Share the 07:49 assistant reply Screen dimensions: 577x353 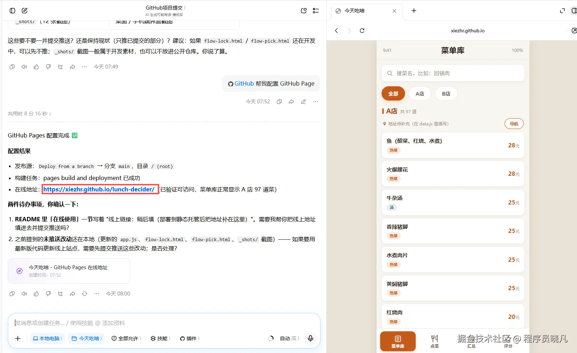(x=72, y=67)
